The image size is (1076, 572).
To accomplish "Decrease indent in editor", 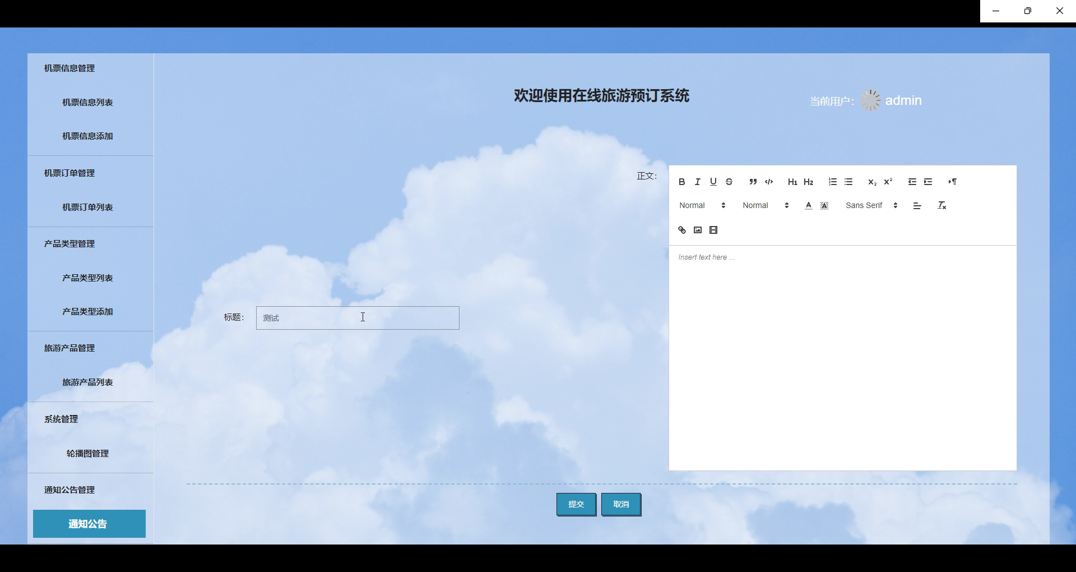I will [x=912, y=182].
